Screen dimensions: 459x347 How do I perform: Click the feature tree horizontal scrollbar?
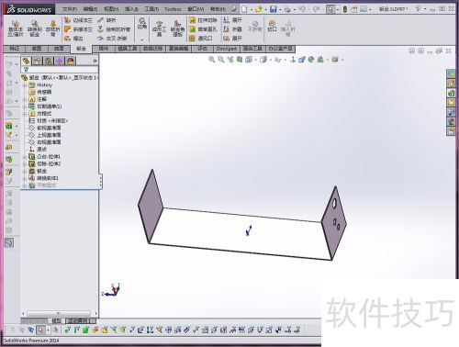pyautogui.click(x=59, y=313)
